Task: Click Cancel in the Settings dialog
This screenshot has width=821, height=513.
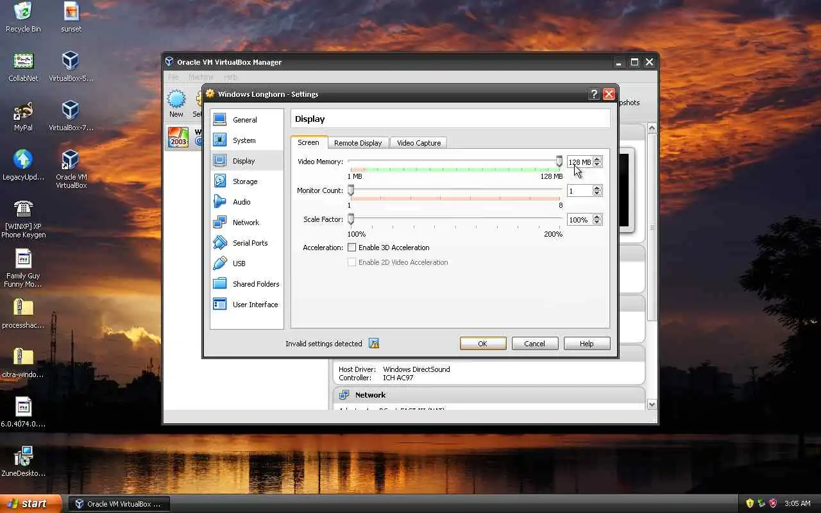Action: 534,344
